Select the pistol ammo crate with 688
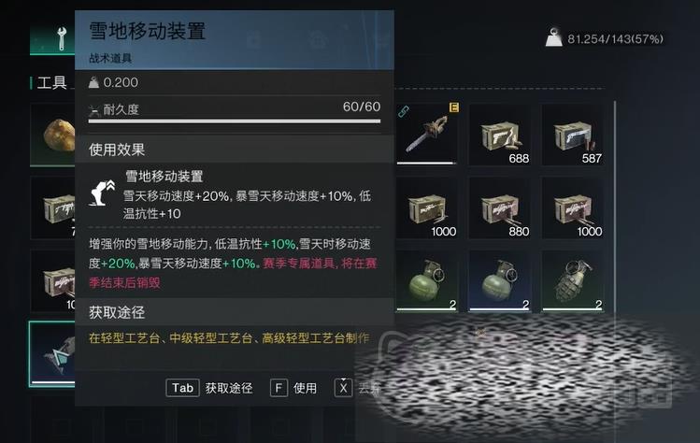700x443 pixels. tap(500, 135)
